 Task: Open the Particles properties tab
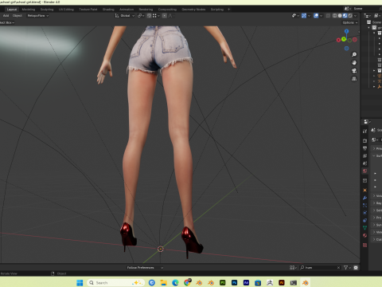coord(364,205)
